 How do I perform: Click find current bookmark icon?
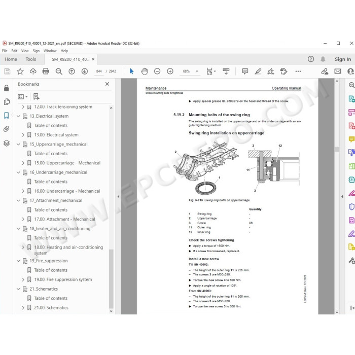36,97
